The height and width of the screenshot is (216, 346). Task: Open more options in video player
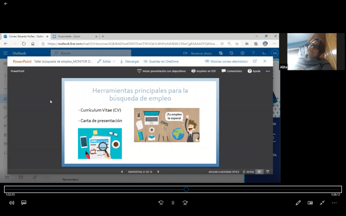point(334,203)
